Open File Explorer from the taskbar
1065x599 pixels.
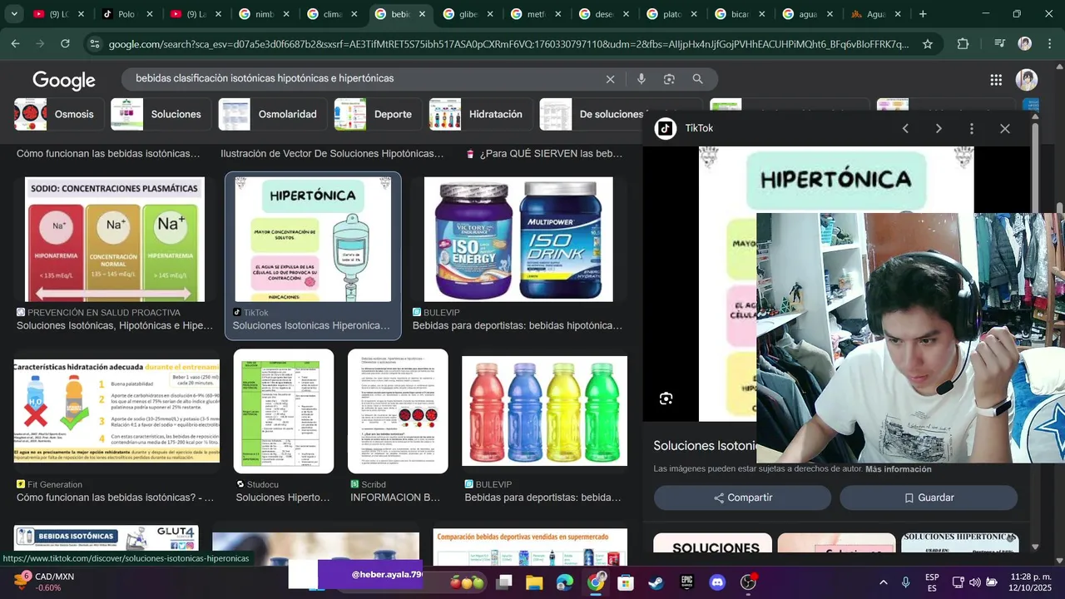coord(534,582)
